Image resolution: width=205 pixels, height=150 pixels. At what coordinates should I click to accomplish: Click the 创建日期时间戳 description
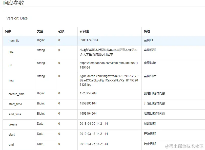tap(154, 93)
